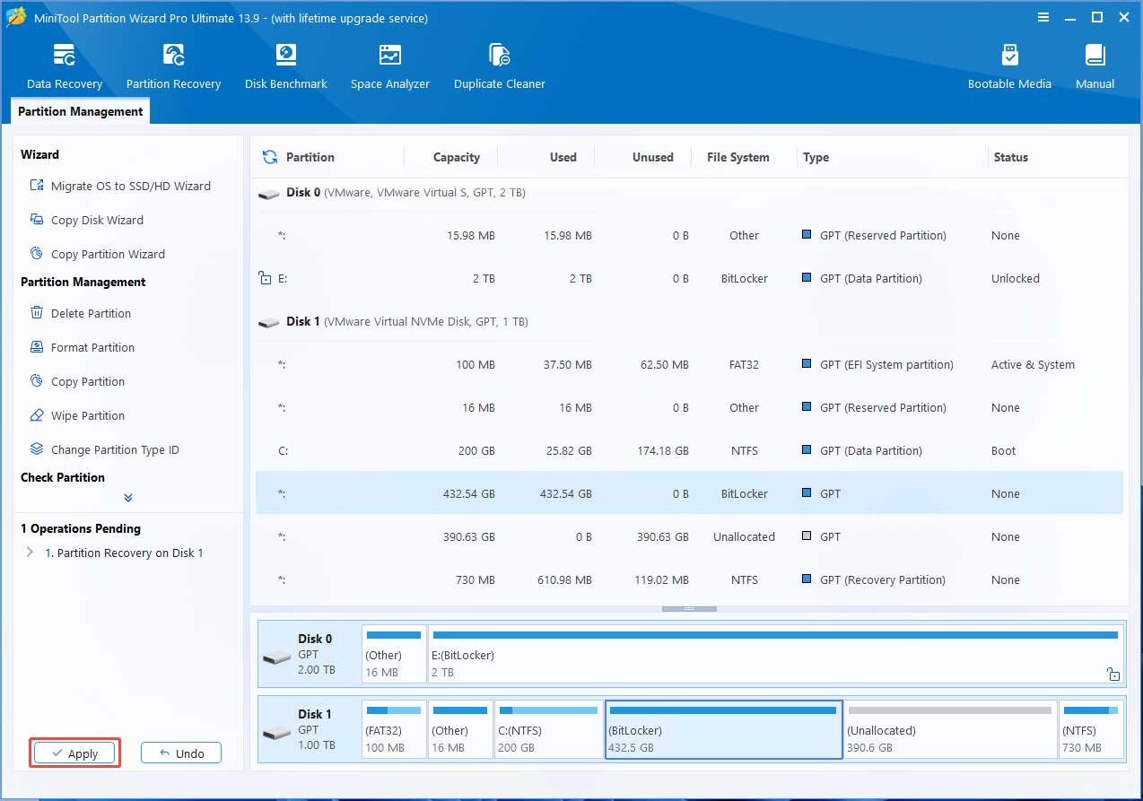Sort by Partition column header
This screenshot has height=801, width=1143.
310,157
